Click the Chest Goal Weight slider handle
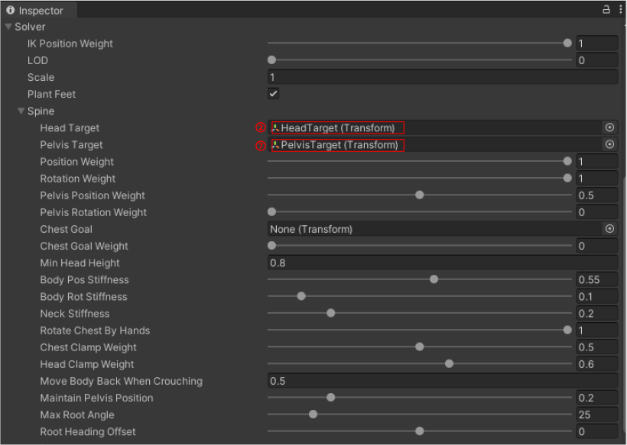Image resolution: width=627 pixels, height=445 pixels. [272, 246]
